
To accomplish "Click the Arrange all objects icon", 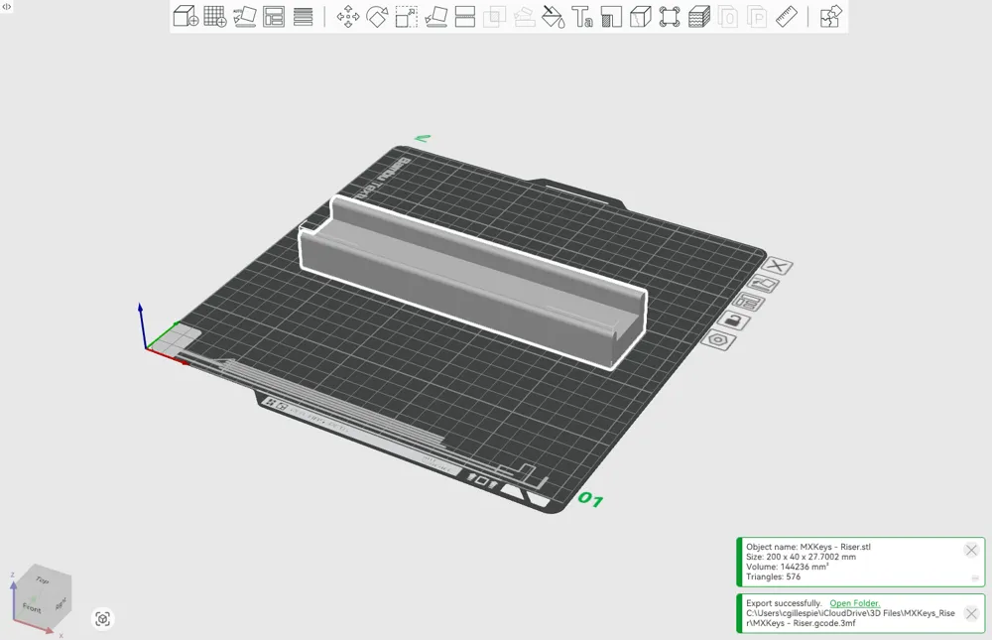I will point(274,17).
